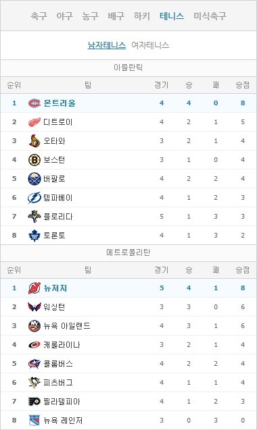Open the 하키 sports tab
The image size is (257, 430).
click(x=142, y=16)
